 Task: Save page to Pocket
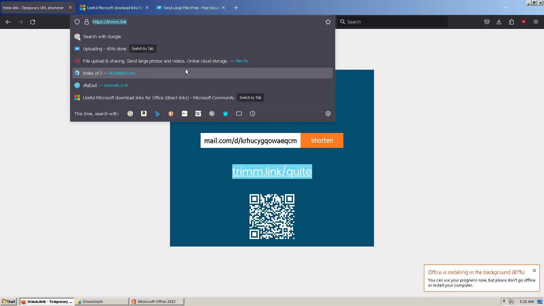coord(487,22)
